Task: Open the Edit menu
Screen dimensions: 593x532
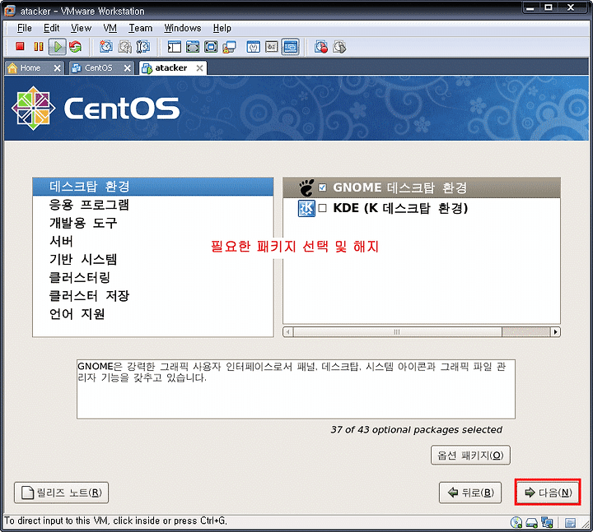Action: point(51,28)
